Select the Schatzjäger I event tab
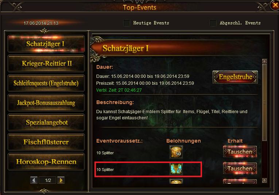 point(46,44)
